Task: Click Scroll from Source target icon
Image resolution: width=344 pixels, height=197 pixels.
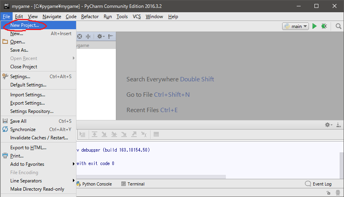Action: coord(80,36)
